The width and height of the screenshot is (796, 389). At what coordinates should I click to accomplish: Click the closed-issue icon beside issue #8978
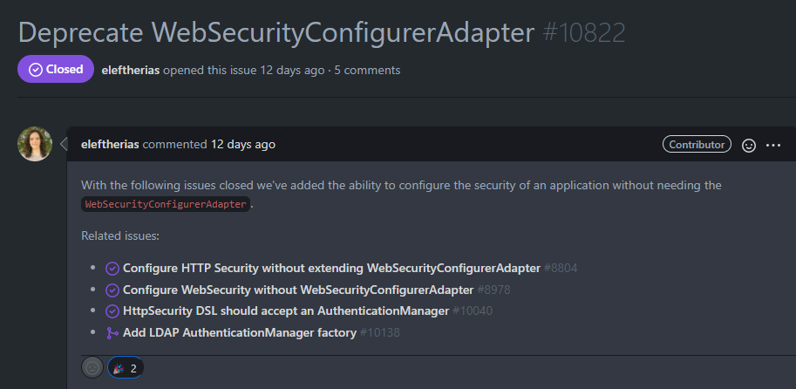(112, 290)
